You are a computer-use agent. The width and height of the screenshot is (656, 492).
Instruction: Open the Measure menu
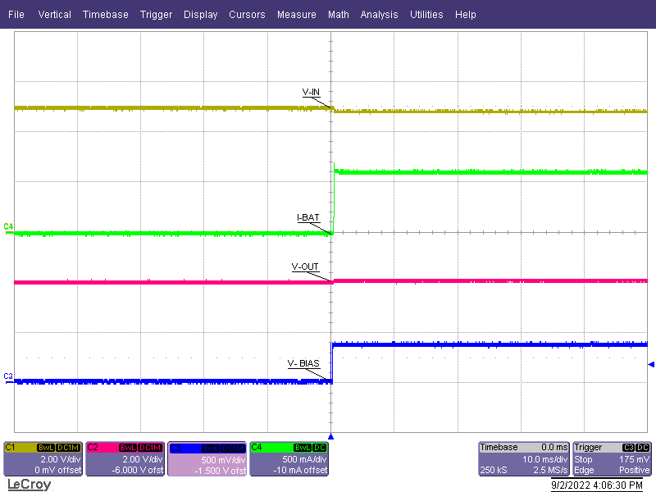click(296, 14)
